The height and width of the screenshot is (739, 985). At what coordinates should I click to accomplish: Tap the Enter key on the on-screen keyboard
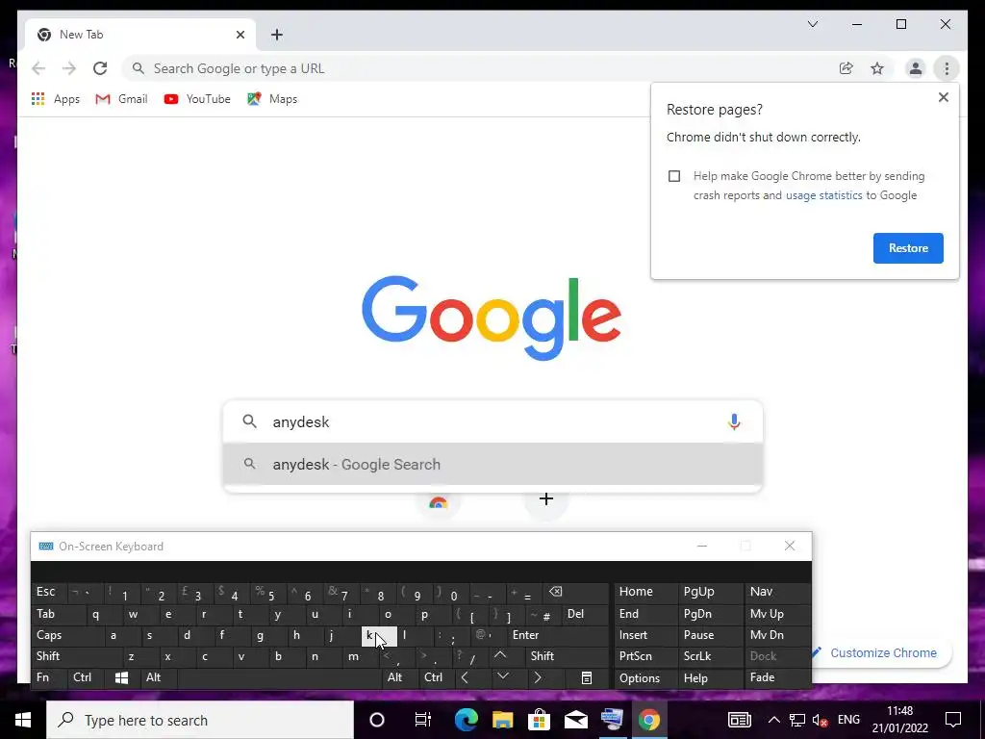point(558,635)
